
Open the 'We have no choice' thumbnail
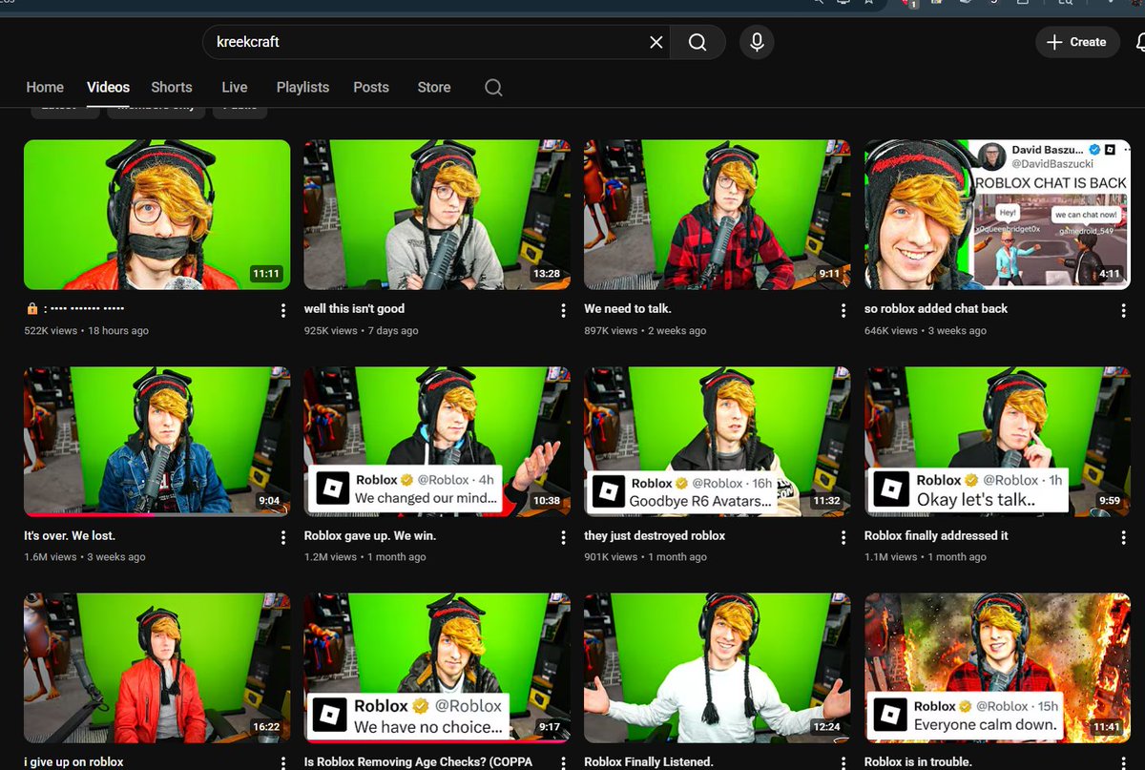tap(437, 668)
